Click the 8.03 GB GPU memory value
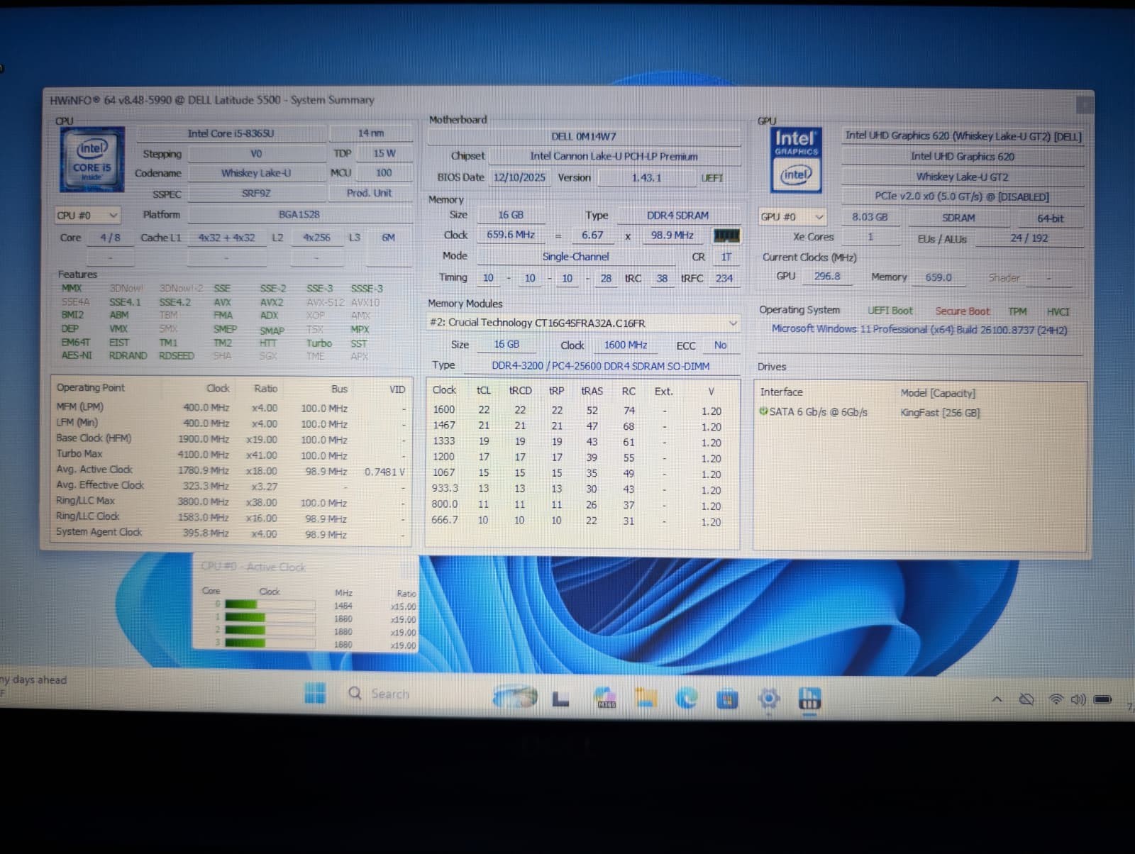The height and width of the screenshot is (854, 1135). point(870,217)
